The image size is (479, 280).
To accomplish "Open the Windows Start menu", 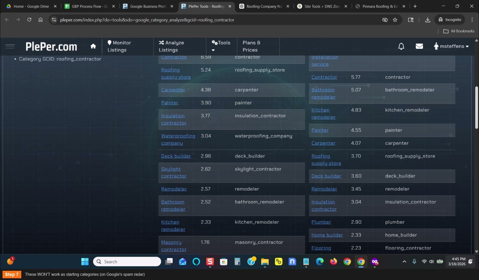I will 85,261.
